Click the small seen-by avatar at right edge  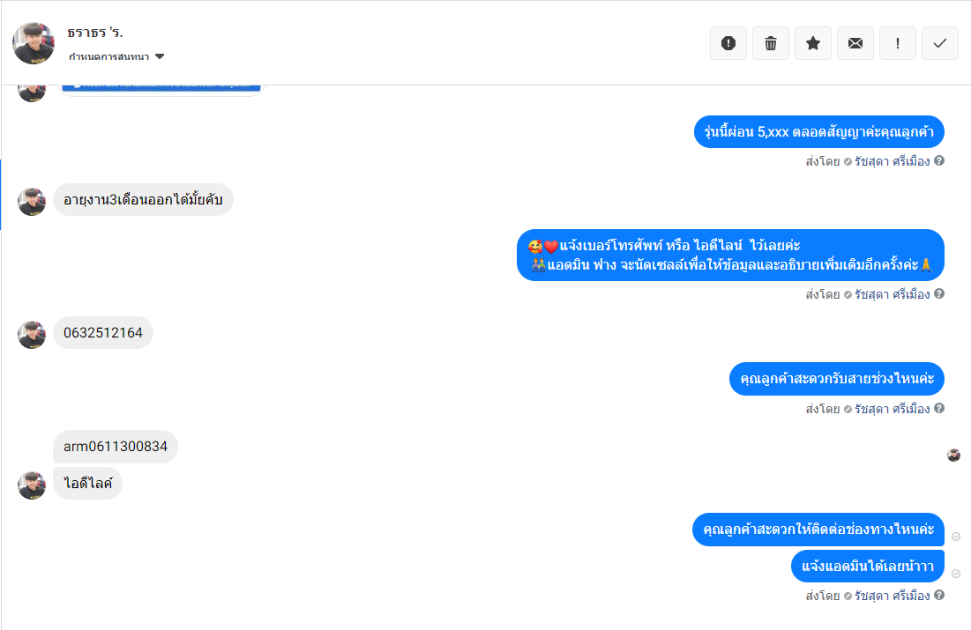[953, 456]
